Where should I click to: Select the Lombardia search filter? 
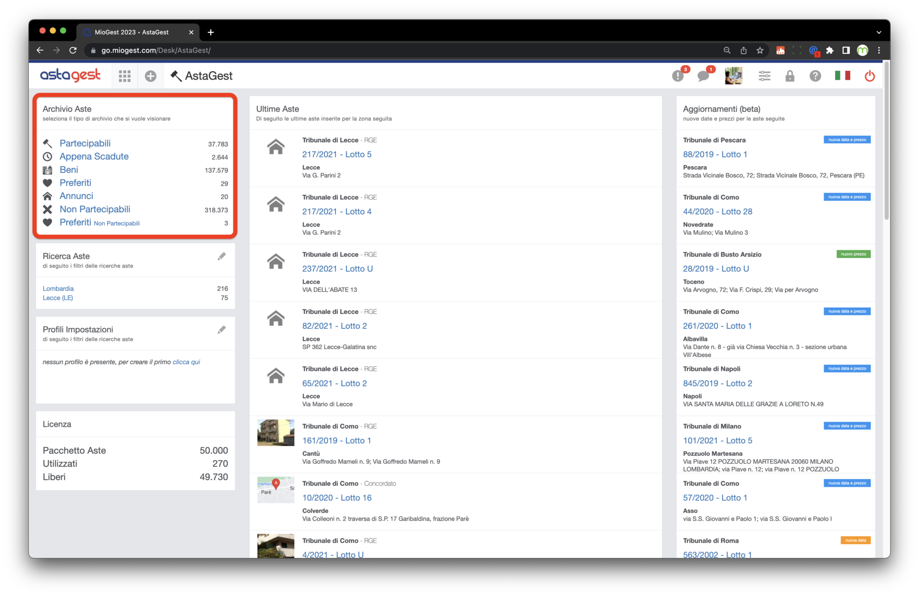point(58,288)
